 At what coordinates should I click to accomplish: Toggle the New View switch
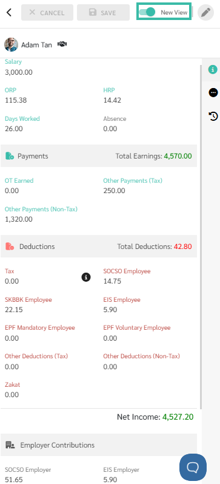pos(147,12)
